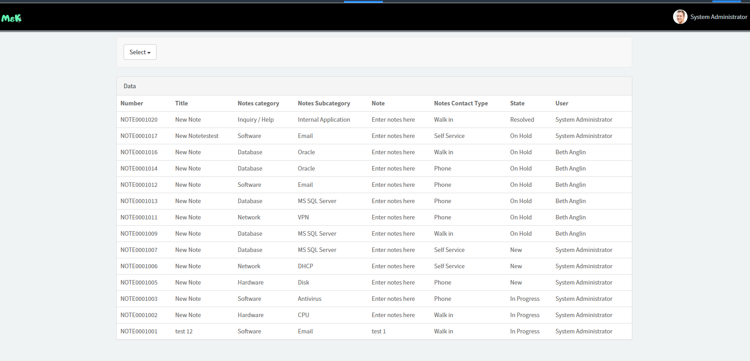Click the Notes Subcategory column header
Image resolution: width=750 pixels, height=361 pixels.
pyautogui.click(x=324, y=103)
